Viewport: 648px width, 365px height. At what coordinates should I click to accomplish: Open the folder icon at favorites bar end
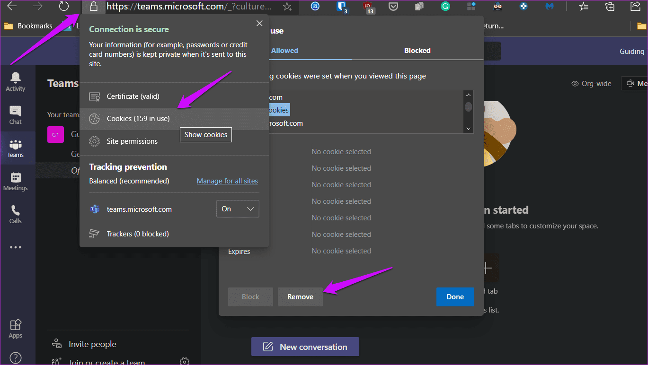point(641,26)
